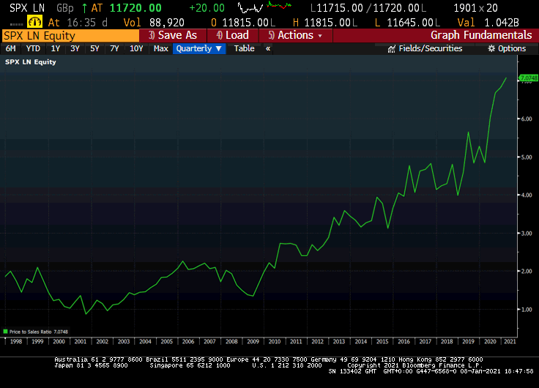Screen dimensions: 539x388
Task: Click the 1998 x-axis year label
Action: pyautogui.click(x=16, y=342)
